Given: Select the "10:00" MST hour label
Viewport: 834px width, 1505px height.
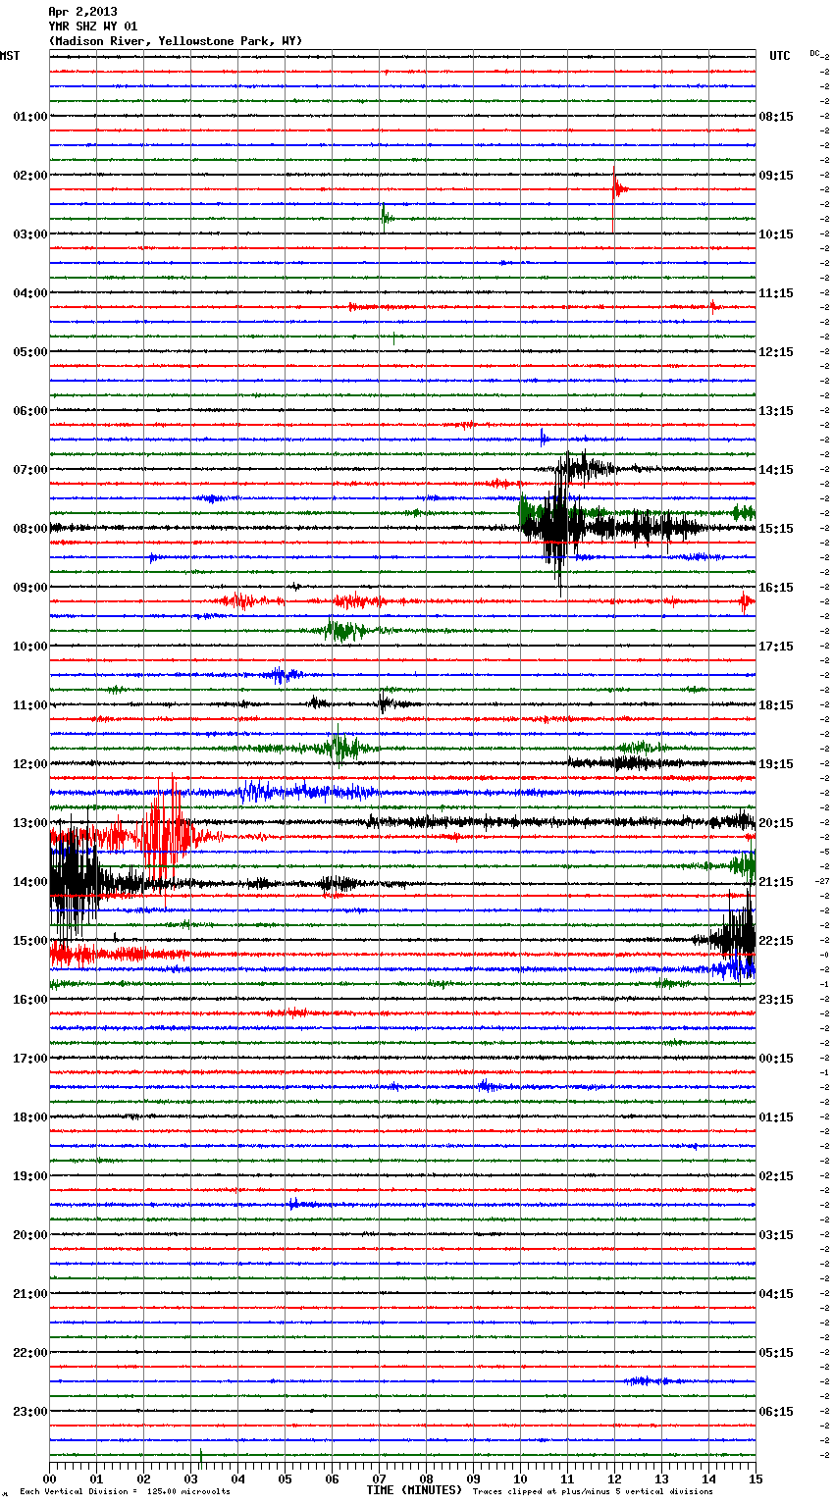Looking at the screenshot, I should click(x=30, y=647).
